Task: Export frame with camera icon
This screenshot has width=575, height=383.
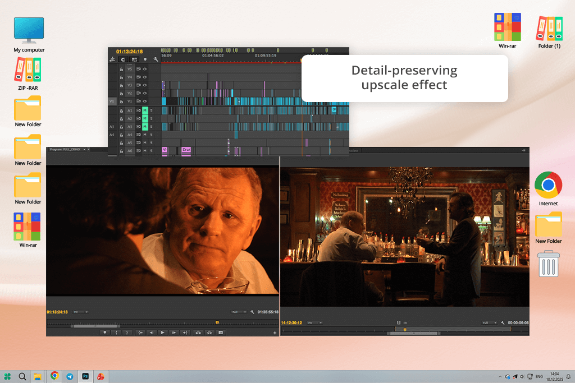Action: 221,333
